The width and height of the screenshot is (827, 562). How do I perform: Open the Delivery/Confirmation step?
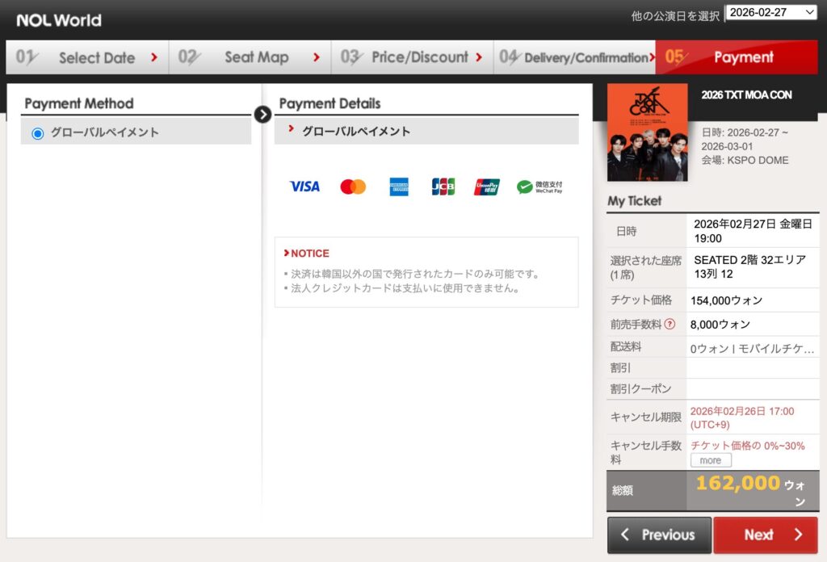tap(574, 57)
